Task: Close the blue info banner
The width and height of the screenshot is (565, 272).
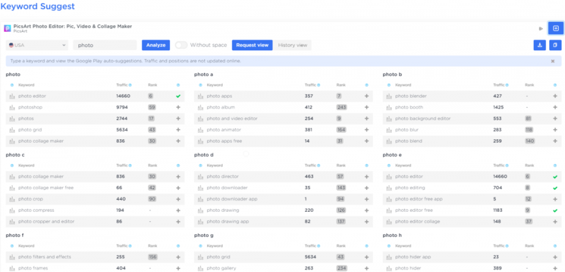Action: point(552,61)
